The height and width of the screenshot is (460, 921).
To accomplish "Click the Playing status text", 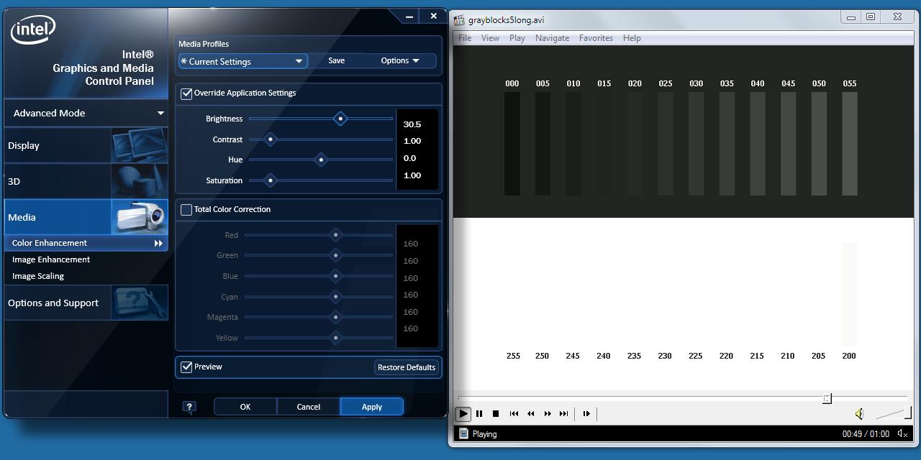I will pyautogui.click(x=485, y=434).
